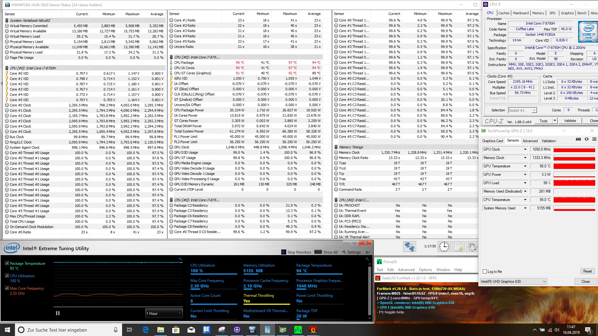Take GPU-Z screenshot with camera icon

pos(578,139)
